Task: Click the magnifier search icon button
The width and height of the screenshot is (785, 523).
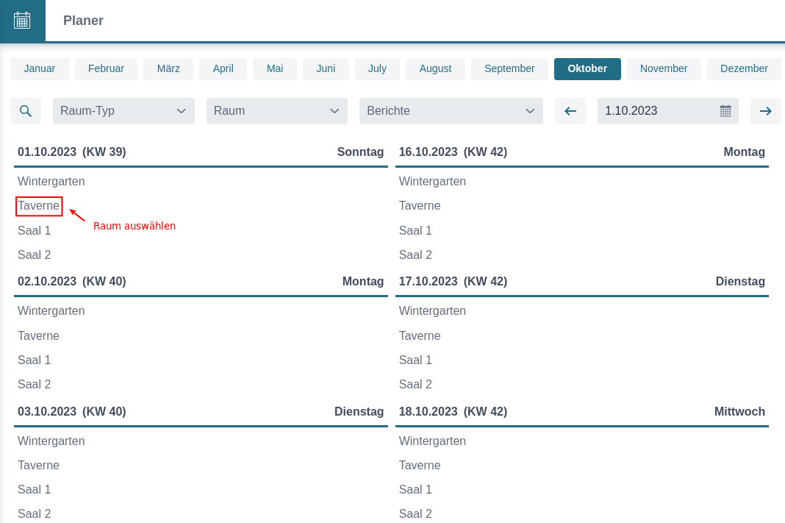Action: coord(26,111)
